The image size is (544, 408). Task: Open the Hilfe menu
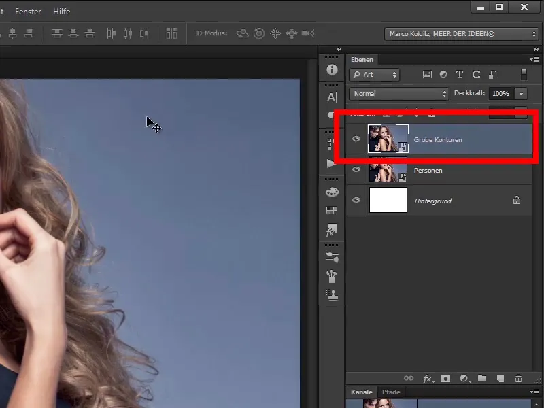pyautogui.click(x=61, y=12)
